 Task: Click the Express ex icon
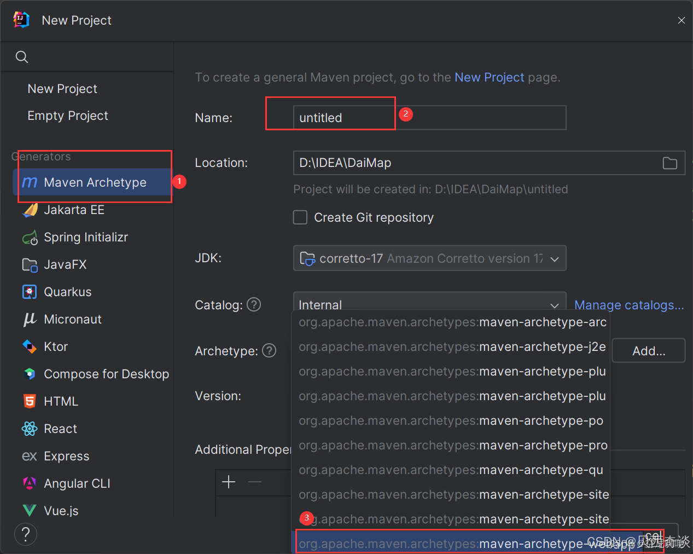(x=30, y=456)
